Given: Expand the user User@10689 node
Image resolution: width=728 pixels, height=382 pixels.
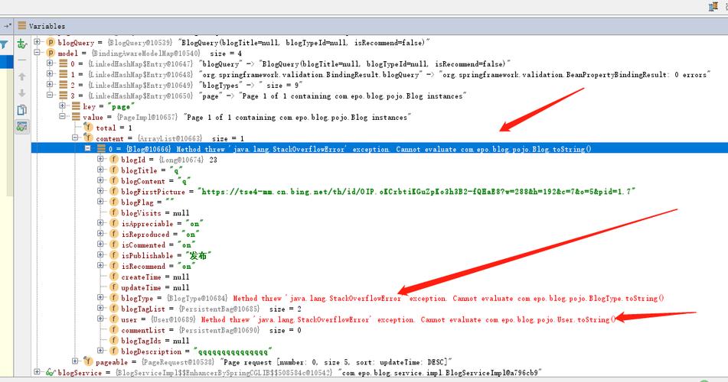Looking at the screenshot, I should [100, 319].
